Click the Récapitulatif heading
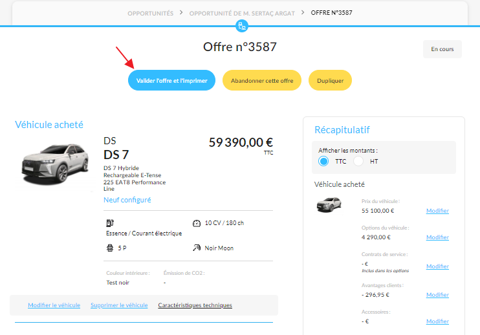This screenshot has width=480, height=335. (x=342, y=130)
